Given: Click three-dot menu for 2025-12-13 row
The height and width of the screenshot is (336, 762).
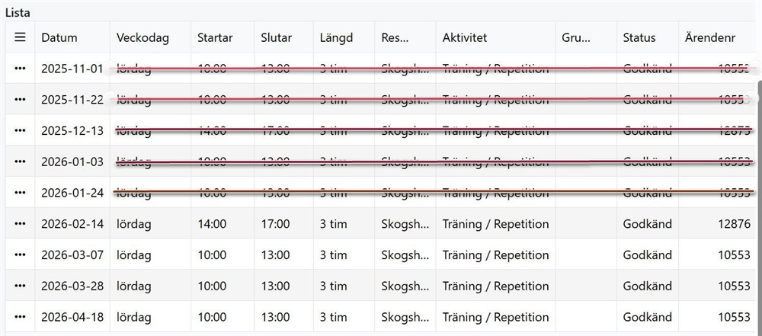Looking at the screenshot, I should [20, 130].
